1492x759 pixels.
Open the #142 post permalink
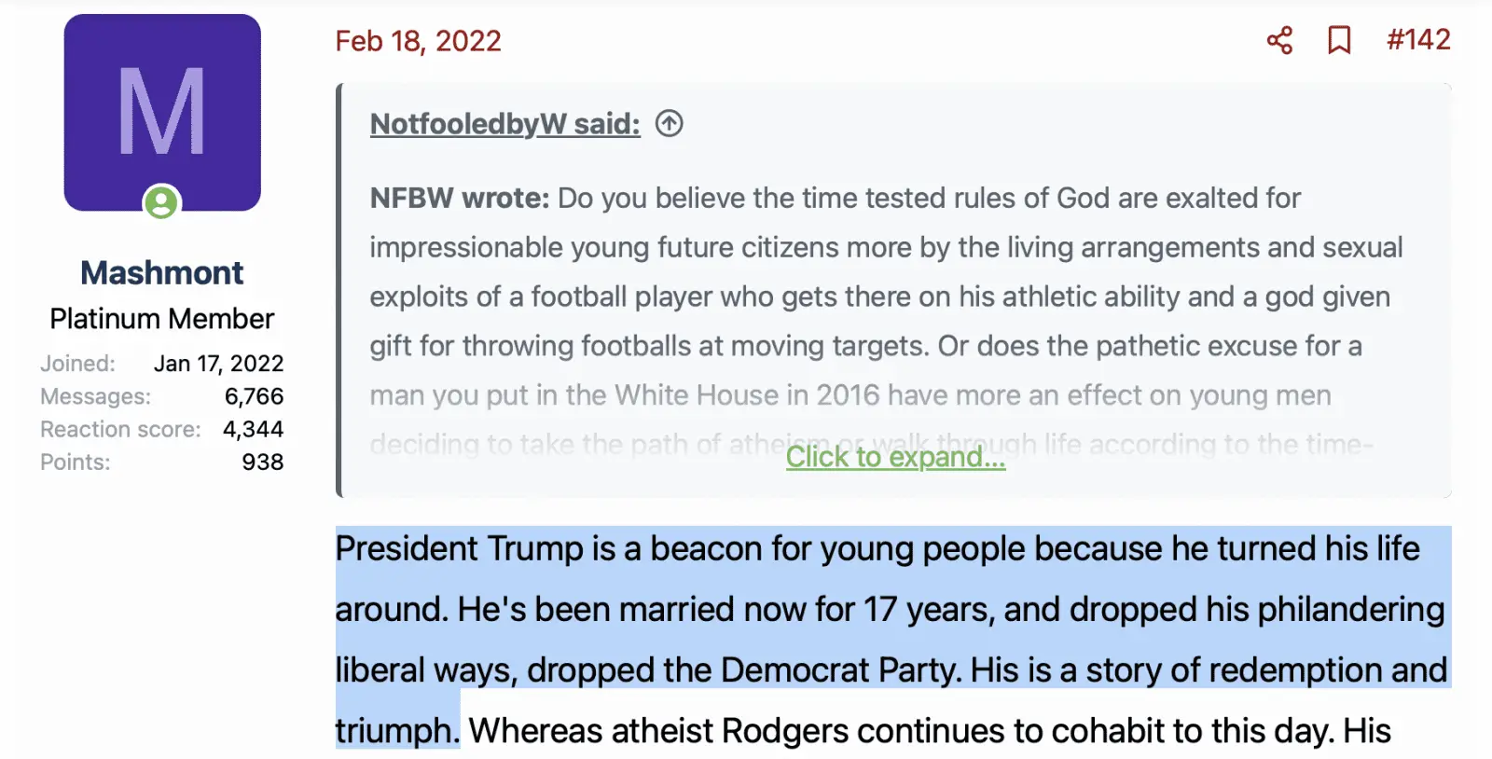[1417, 40]
